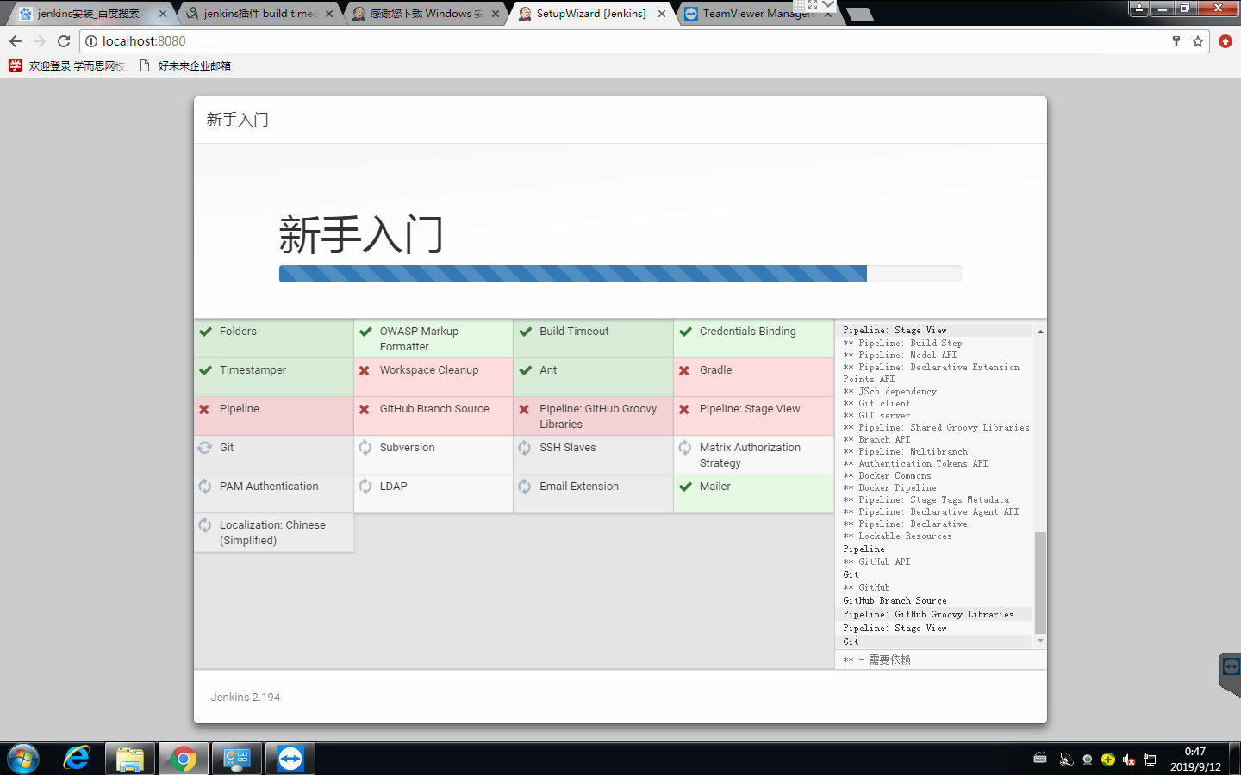
Task: Click the spinner beside Matrix Authorization Strategy
Action: click(x=685, y=448)
